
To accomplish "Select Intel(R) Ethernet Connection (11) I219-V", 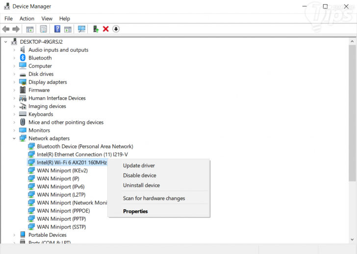I will (x=82, y=154).
